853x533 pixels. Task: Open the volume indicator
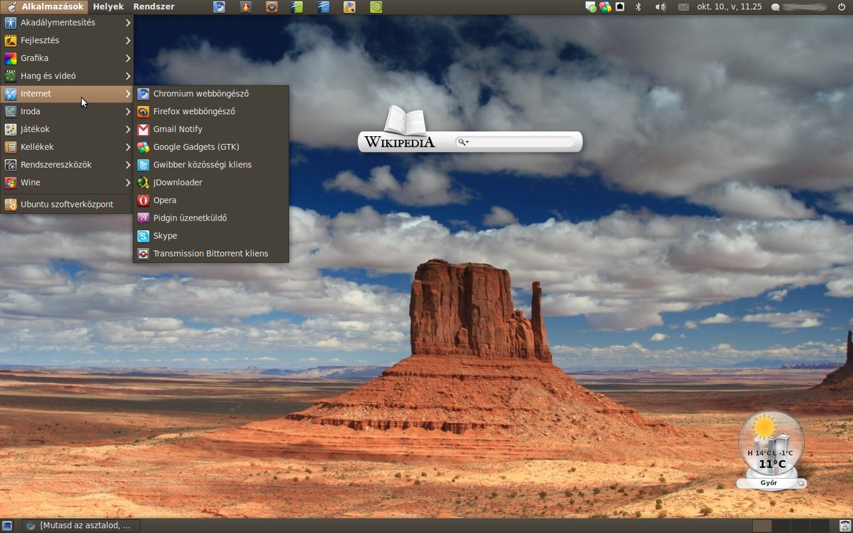click(x=660, y=7)
